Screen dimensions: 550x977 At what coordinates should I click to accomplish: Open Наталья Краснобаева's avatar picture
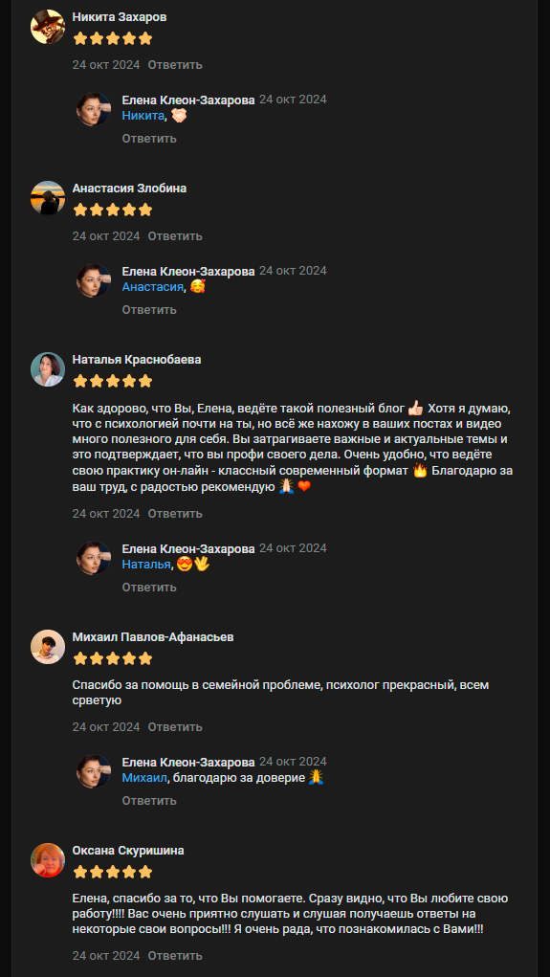[48, 369]
